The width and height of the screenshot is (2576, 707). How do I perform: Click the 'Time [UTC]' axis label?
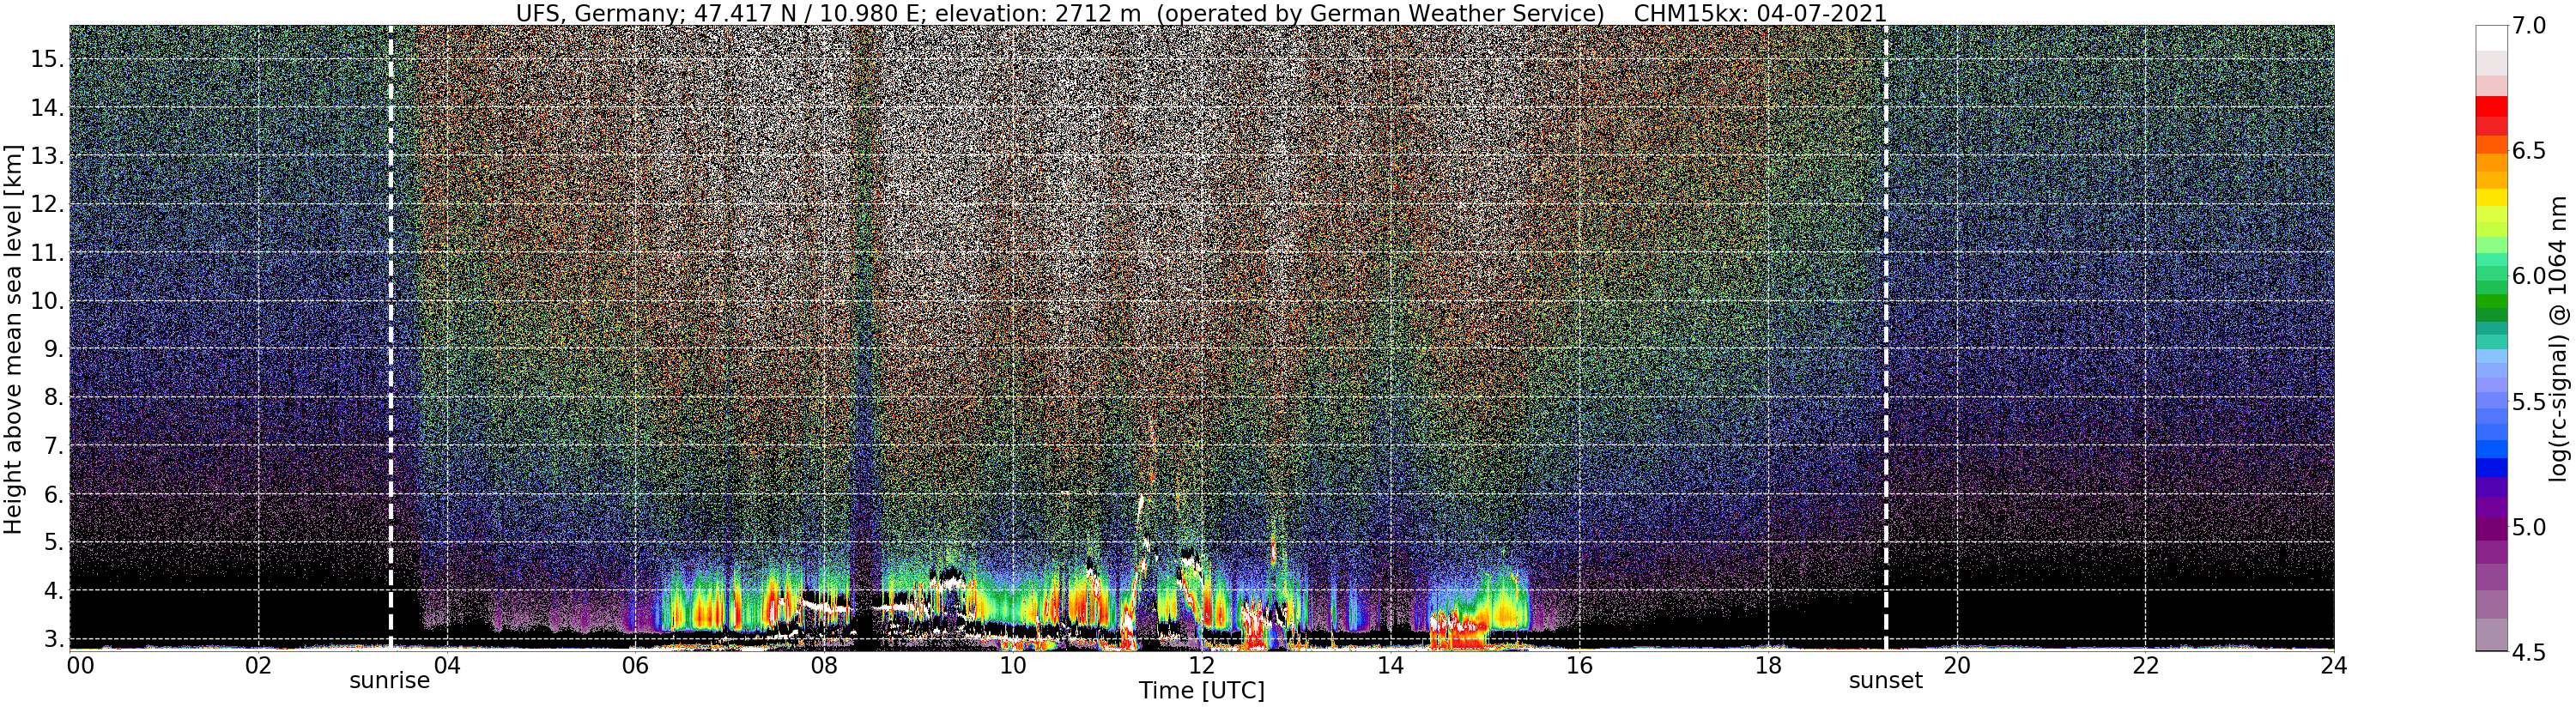pos(1202,691)
